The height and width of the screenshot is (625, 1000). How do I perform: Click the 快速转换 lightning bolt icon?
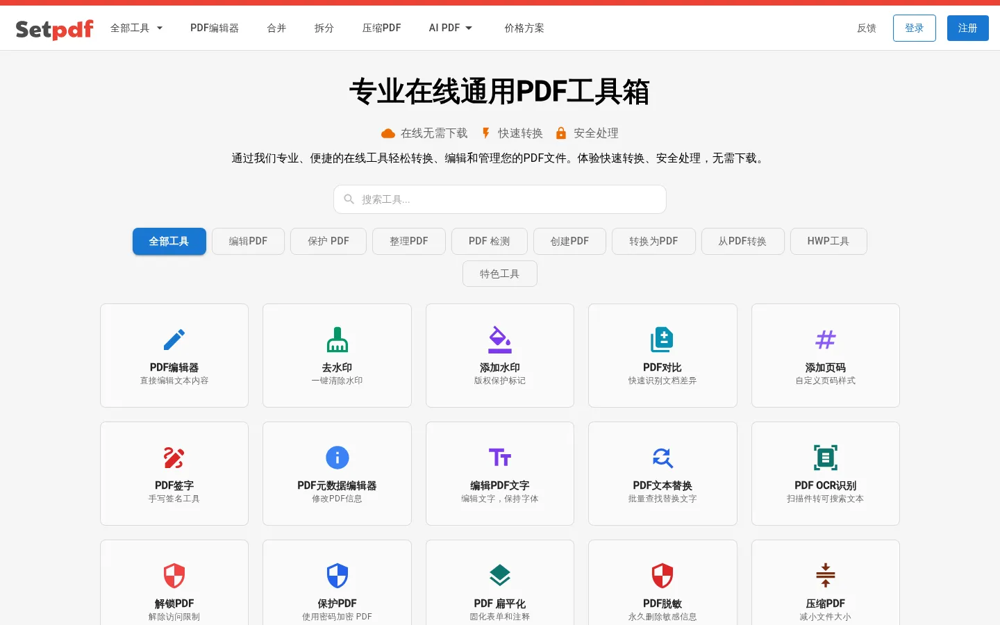pos(486,133)
